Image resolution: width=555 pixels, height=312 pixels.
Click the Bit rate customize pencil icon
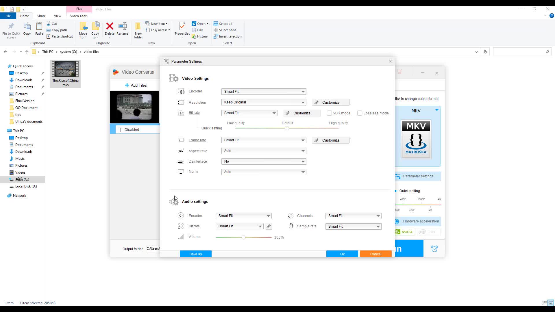(287, 113)
